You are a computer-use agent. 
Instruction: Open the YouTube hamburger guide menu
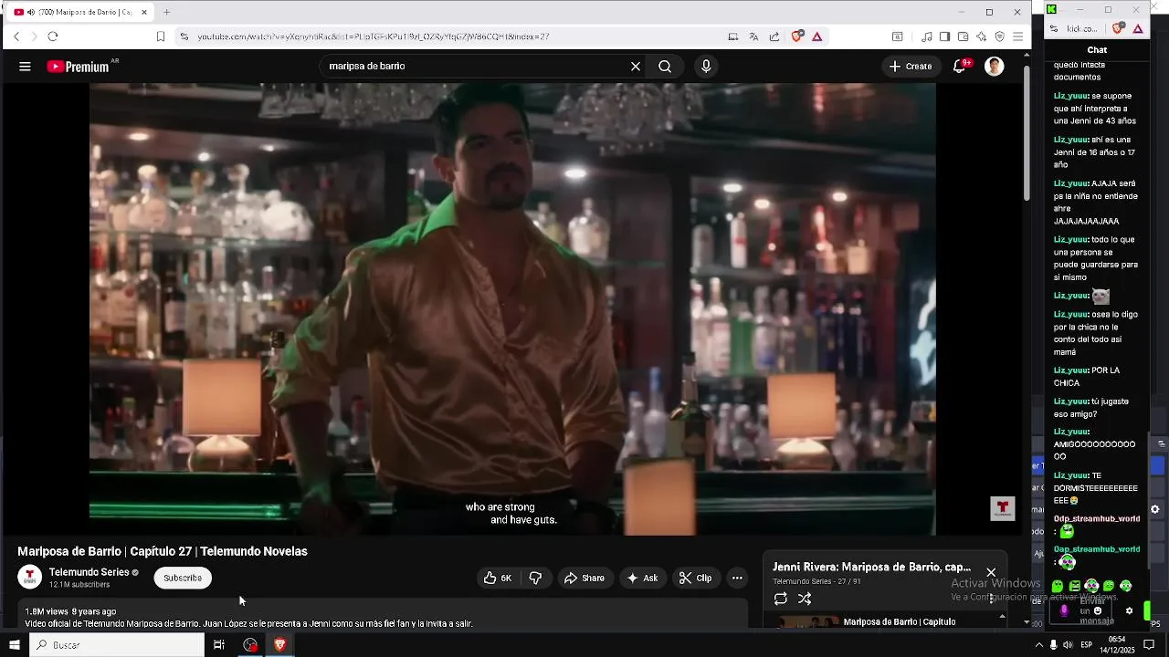point(25,67)
